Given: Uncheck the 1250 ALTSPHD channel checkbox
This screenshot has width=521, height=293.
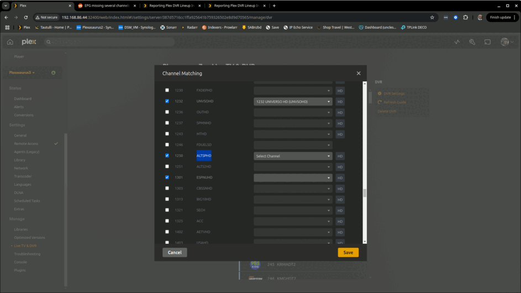Looking at the screenshot, I should 167,155.
